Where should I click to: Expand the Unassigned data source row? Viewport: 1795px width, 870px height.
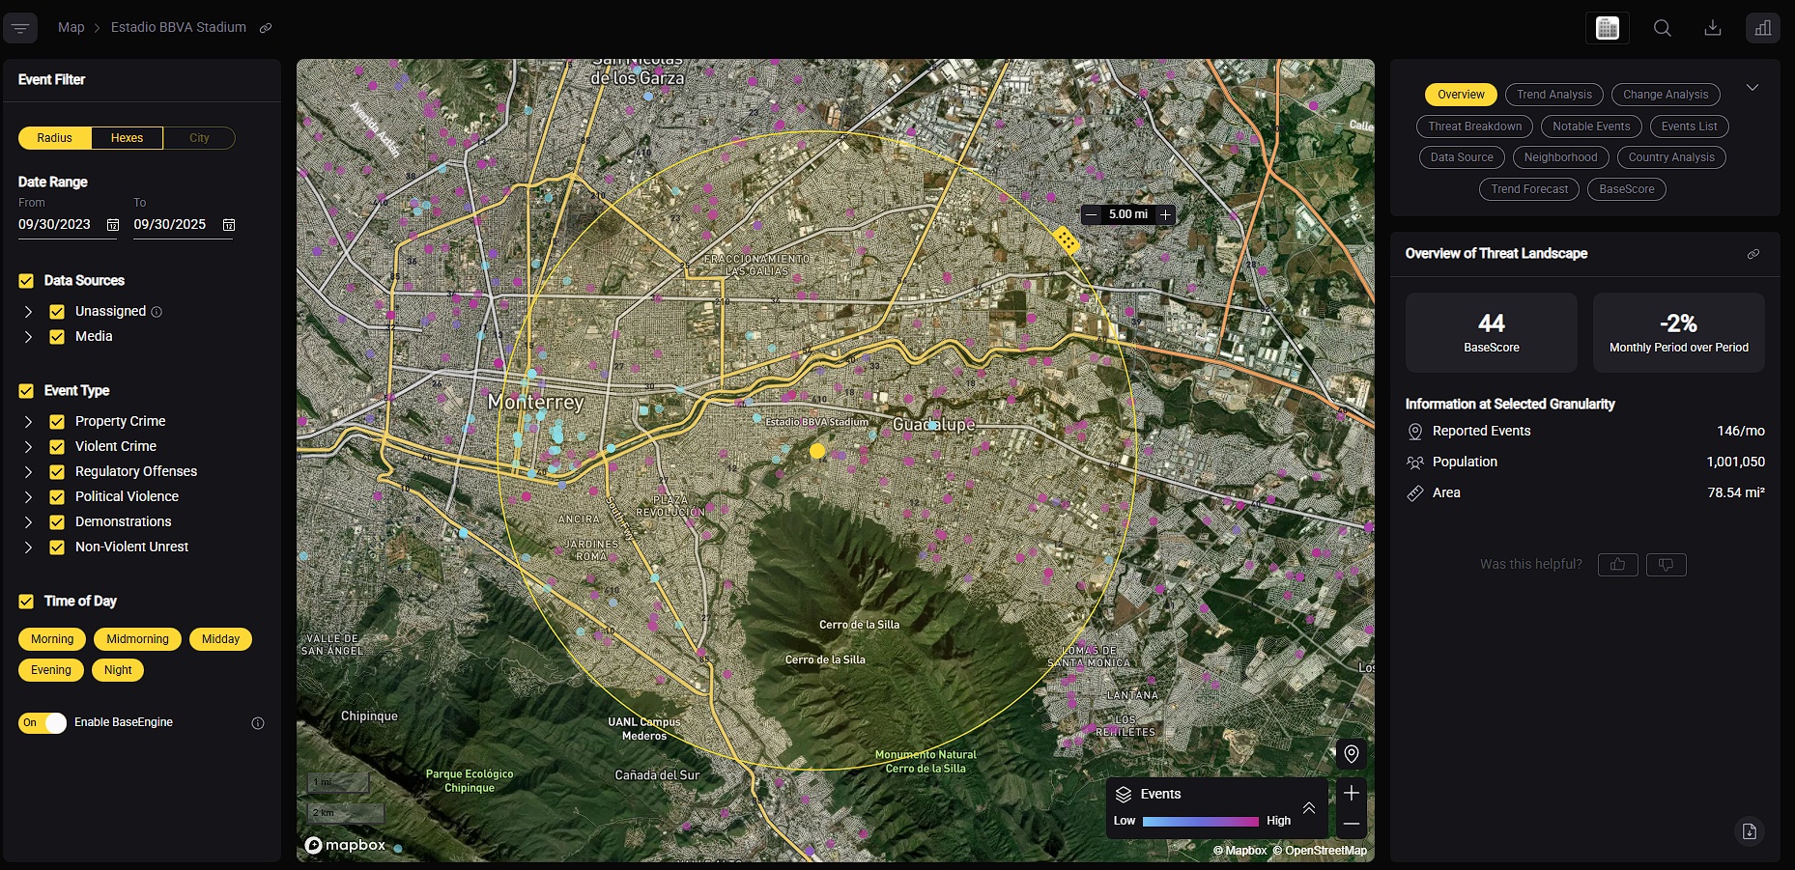point(28,312)
